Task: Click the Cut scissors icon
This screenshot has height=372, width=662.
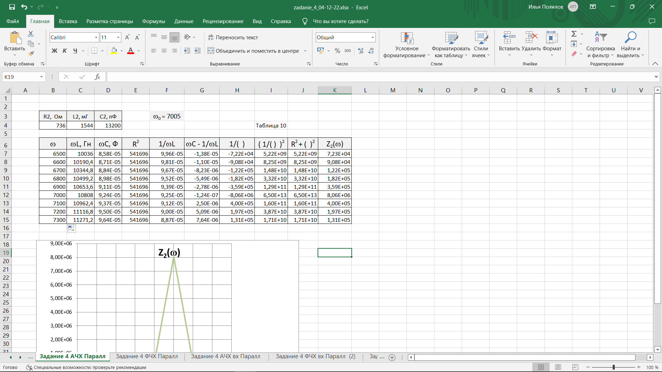Action: coord(31,34)
